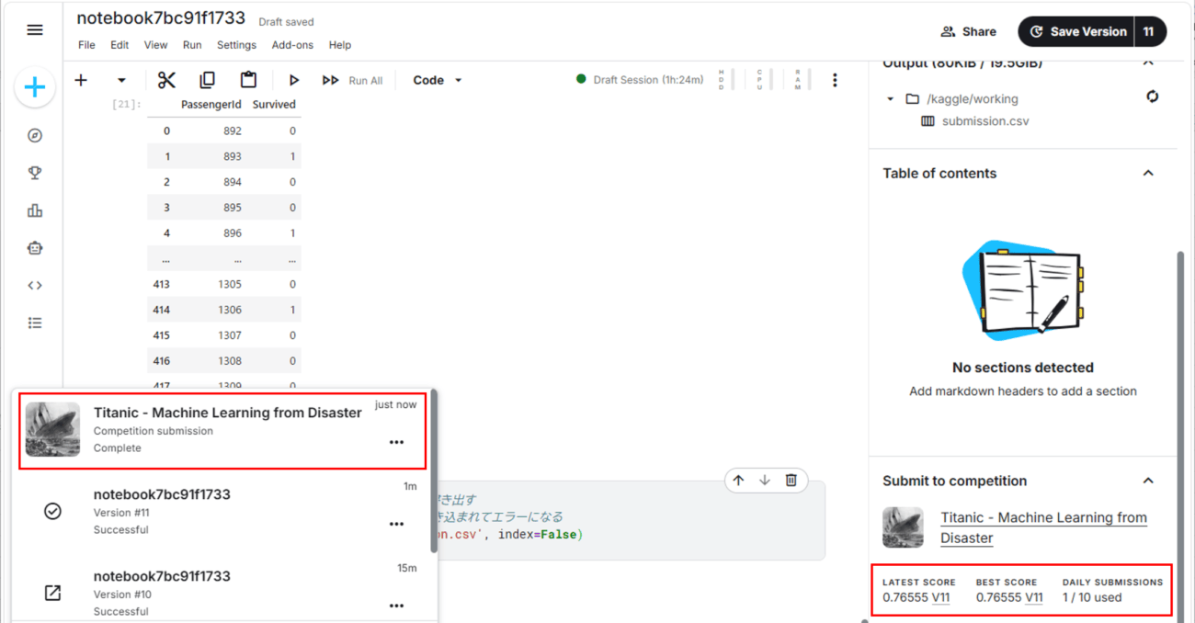
Task: Run the current cell with play icon
Action: click(x=294, y=80)
